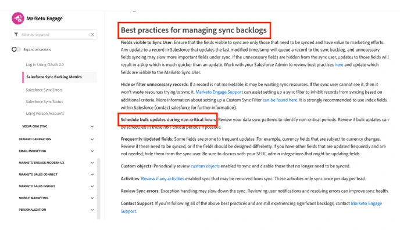Click 'Contact Support' bold label
The width and height of the screenshot is (400, 230).
click(x=137, y=203)
